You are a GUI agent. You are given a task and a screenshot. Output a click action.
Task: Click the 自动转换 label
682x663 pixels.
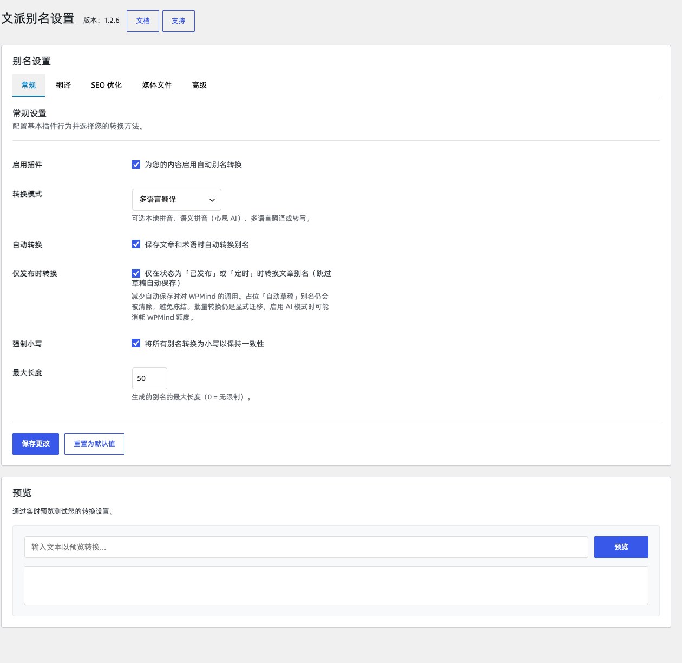[27, 245]
